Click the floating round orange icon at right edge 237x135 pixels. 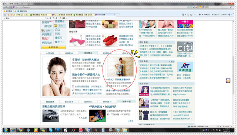[x=228, y=80]
